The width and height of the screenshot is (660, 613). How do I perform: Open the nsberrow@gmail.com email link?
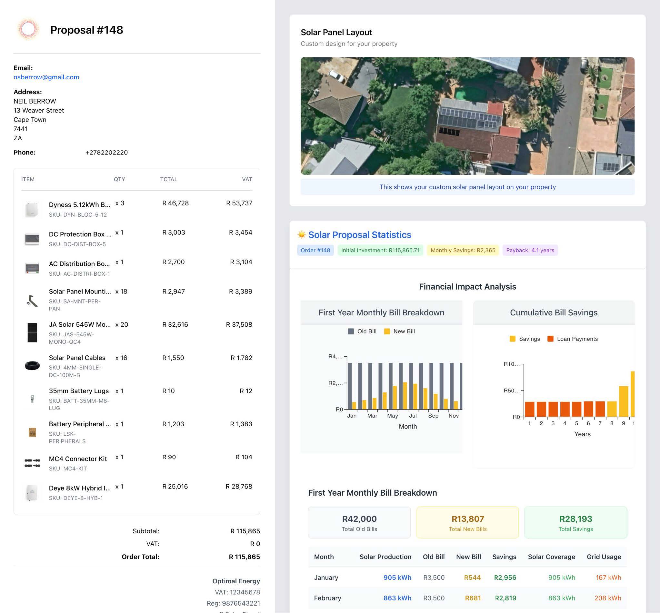tap(46, 77)
